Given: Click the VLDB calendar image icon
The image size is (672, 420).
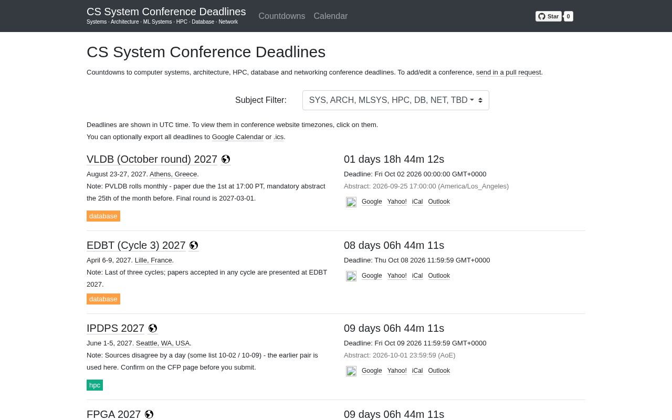Looking at the screenshot, I should pyautogui.click(x=351, y=202).
